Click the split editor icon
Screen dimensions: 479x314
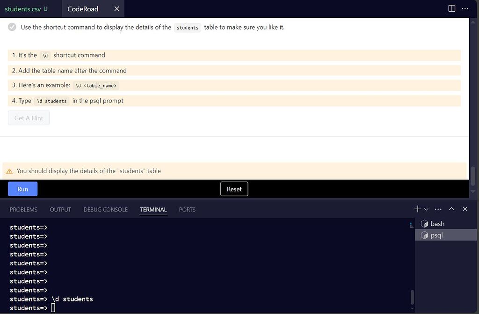pyautogui.click(x=450, y=8)
